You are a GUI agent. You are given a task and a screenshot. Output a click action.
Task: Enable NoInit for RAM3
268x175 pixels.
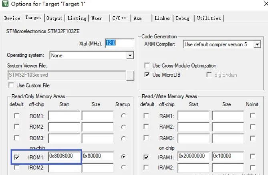(x=253, y=138)
